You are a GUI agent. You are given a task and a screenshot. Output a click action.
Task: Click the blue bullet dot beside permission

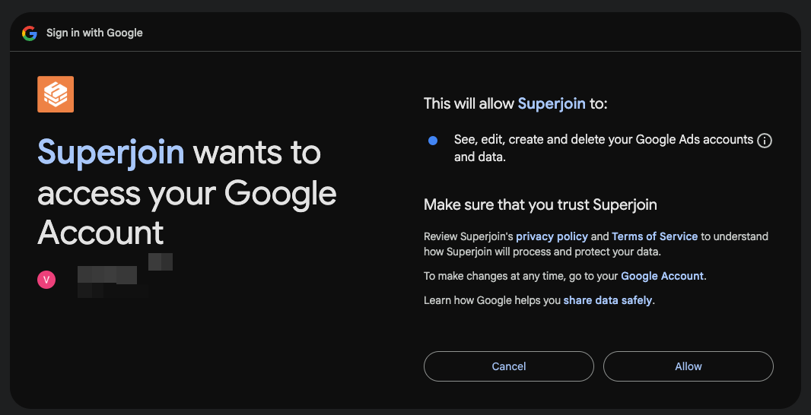click(x=433, y=141)
